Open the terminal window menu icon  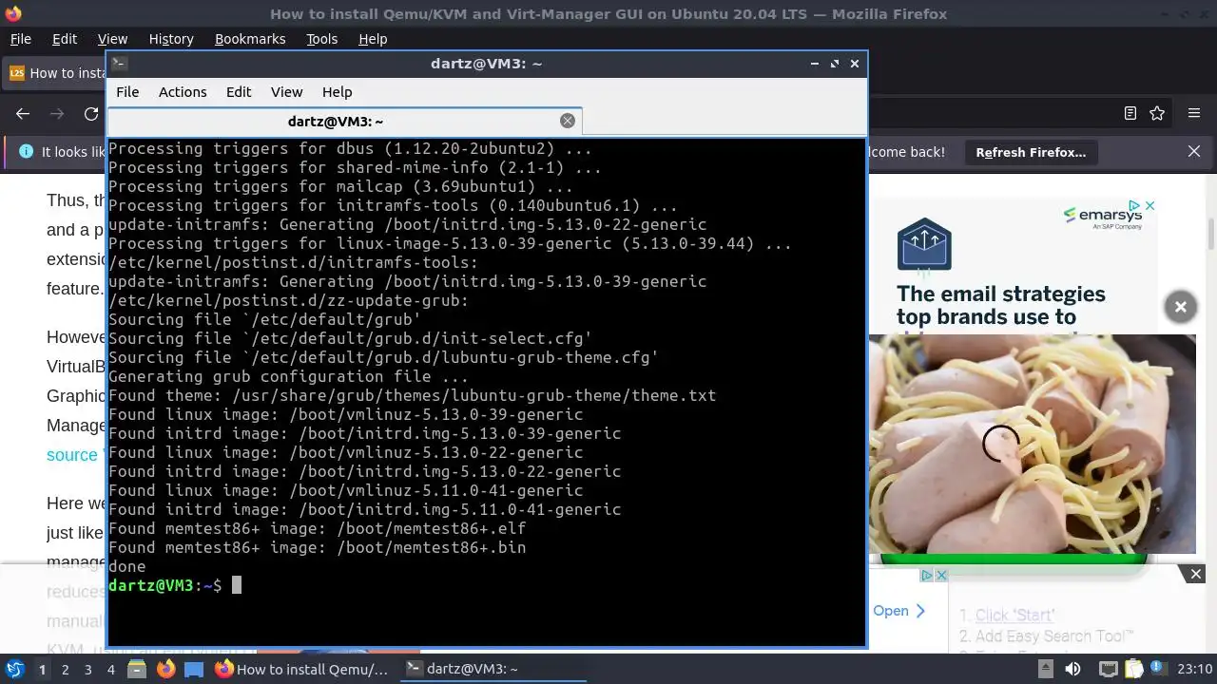pyautogui.click(x=119, y=64)
